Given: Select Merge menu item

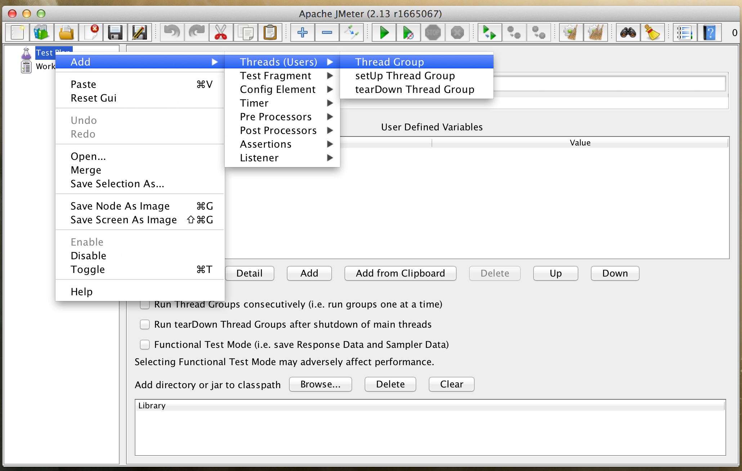Looking at the screenshot, I should 140,170.
